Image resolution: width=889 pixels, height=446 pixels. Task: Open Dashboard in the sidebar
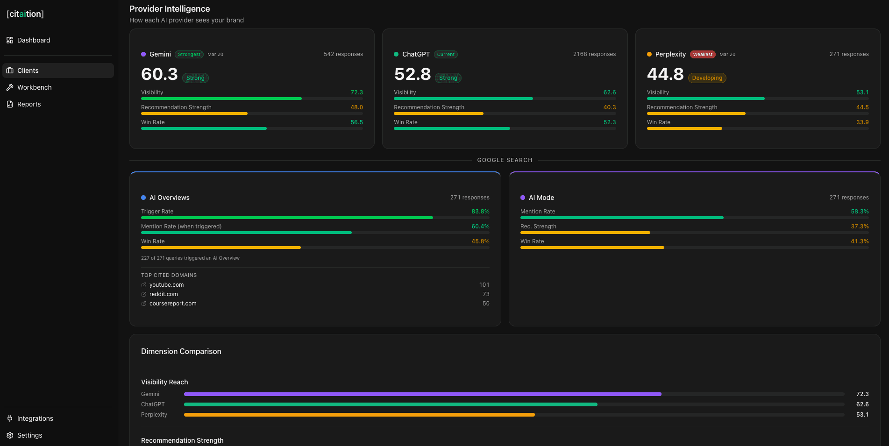coord(58,40)
